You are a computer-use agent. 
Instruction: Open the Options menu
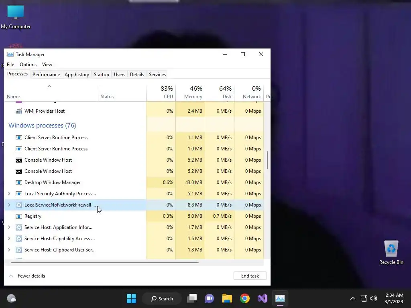(x=28, y=65)
